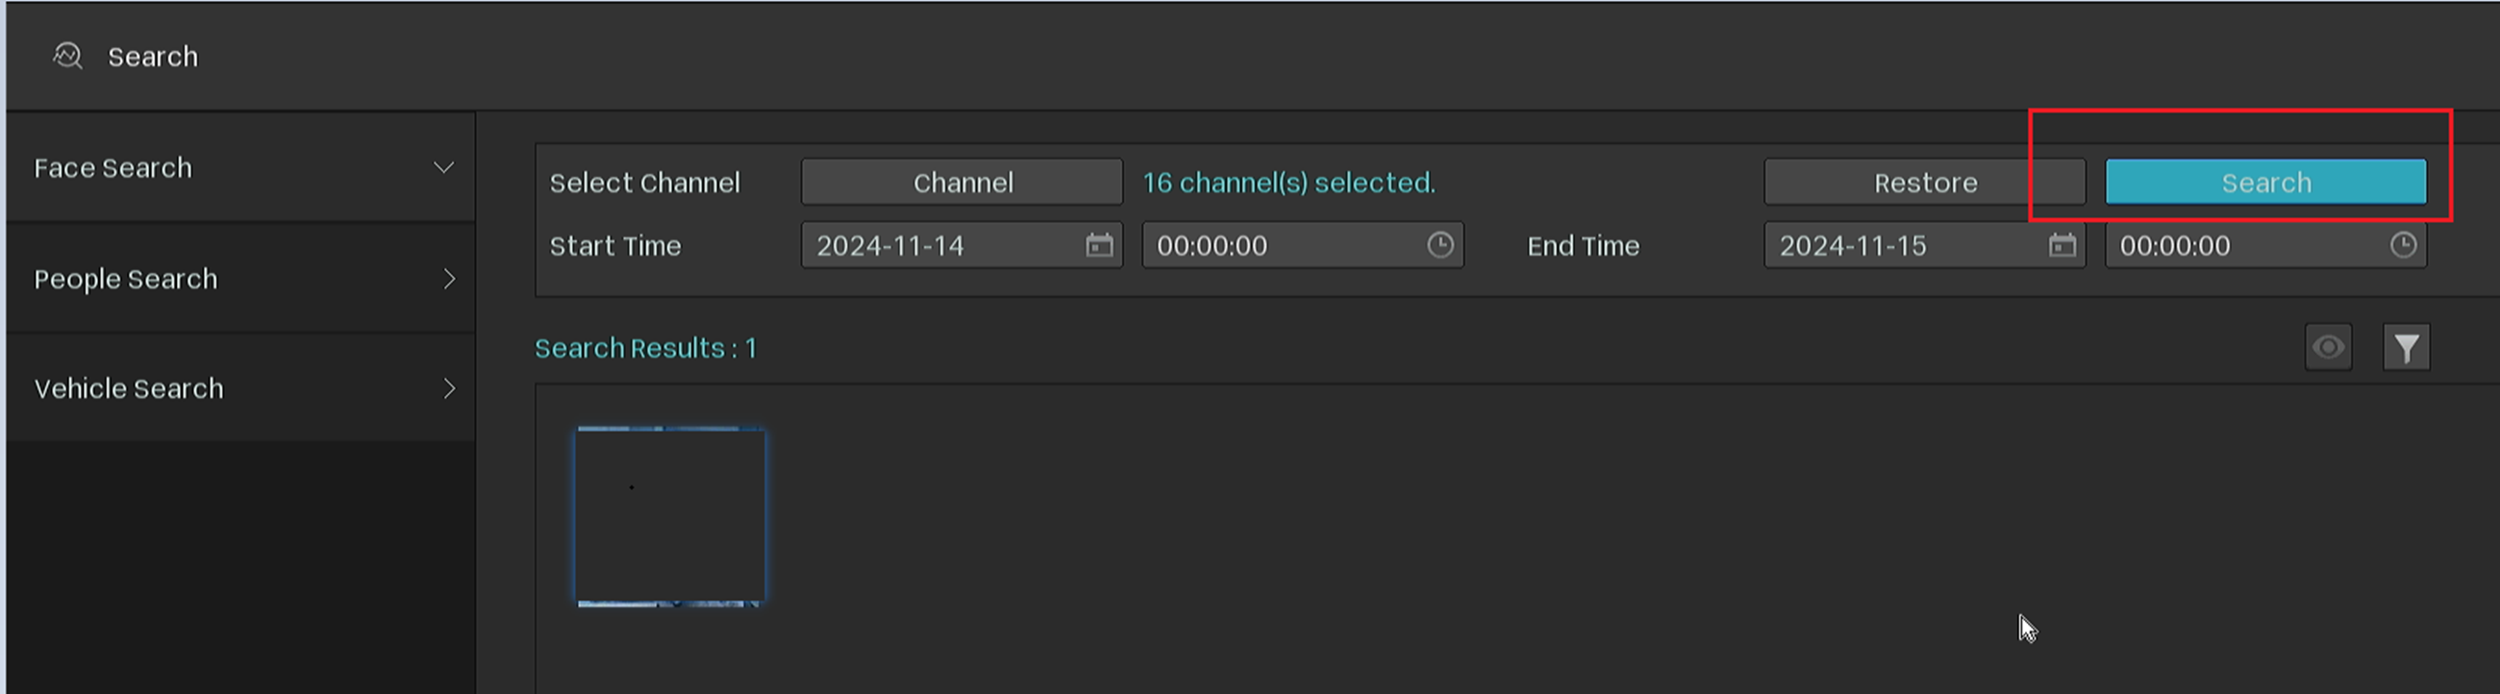Expand the Vehicle Search arrow
This screenshot has width=2500, height=694.
(448, 389)
